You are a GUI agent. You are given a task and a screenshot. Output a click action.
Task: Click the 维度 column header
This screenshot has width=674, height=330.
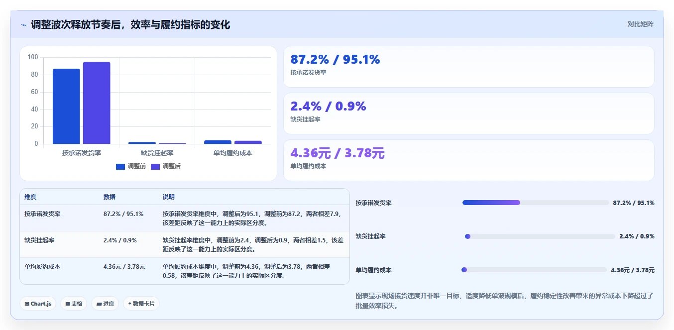[30, 197]
